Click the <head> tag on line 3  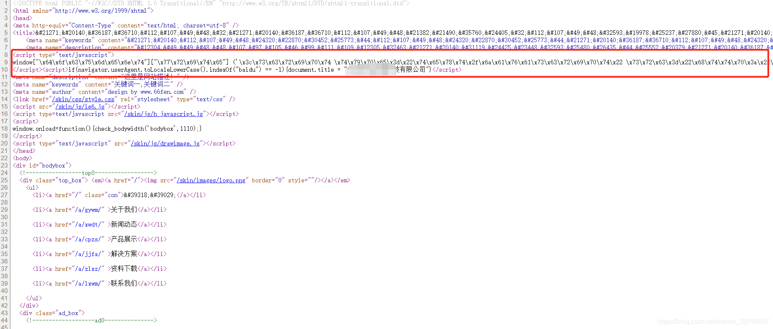23,18
